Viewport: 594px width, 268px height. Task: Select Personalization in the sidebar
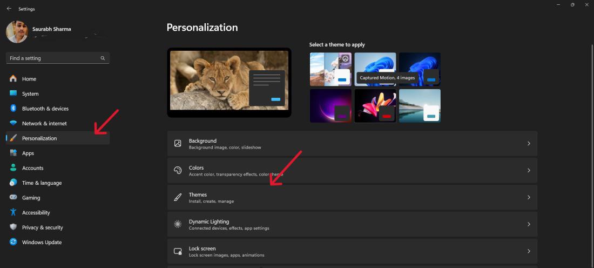click(x=58, y=138)
